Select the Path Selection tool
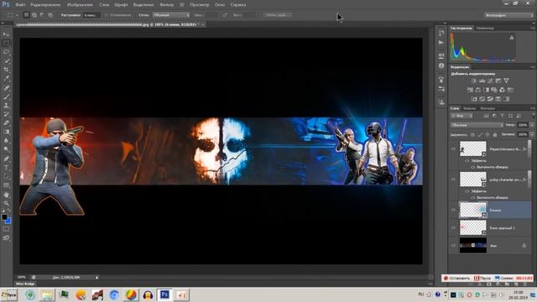 click(6, 176)
